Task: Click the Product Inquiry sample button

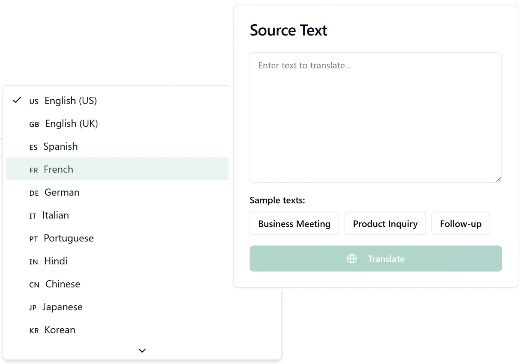Action: coord(385,224)
